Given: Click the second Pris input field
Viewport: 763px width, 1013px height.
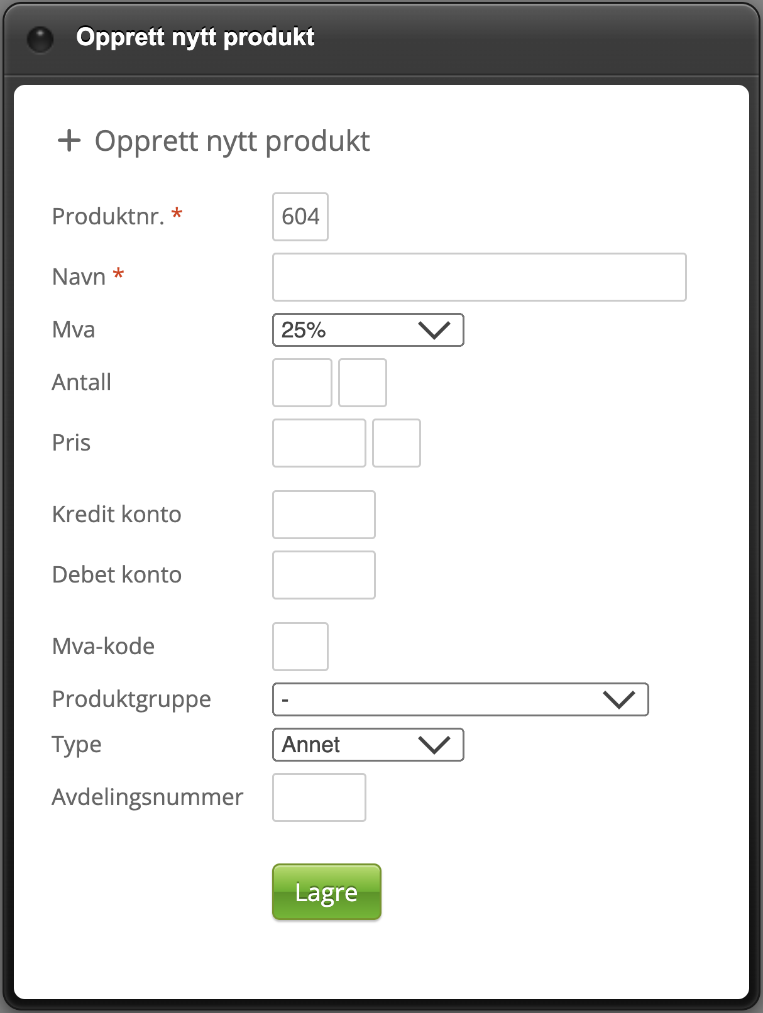Looking at the screenshot, I should [397, 443].
